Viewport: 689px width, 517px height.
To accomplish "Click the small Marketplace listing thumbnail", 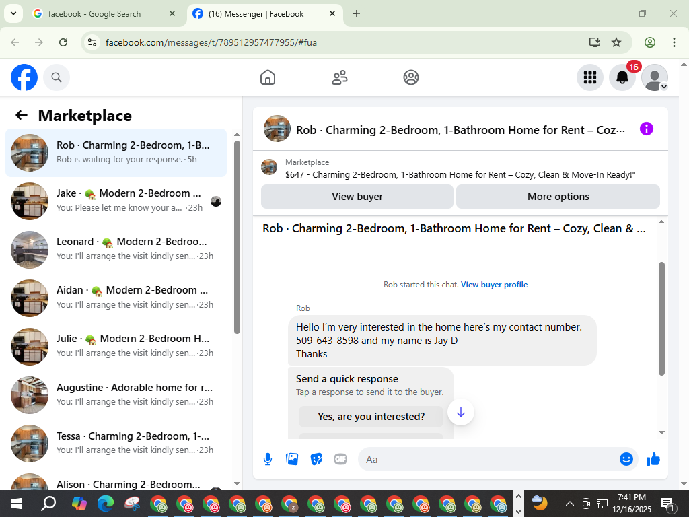I will 269,167.
